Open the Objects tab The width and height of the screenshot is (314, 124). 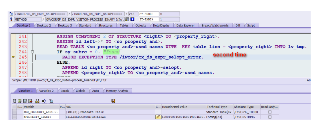point(141,25)
